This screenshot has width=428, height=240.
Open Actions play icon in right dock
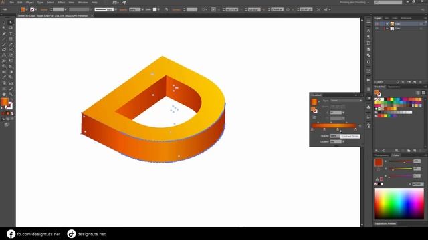[368, 80]
